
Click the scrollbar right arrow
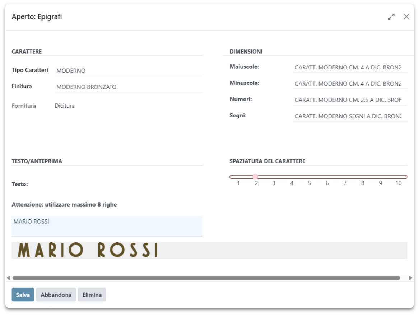click(x=410, y=278)
